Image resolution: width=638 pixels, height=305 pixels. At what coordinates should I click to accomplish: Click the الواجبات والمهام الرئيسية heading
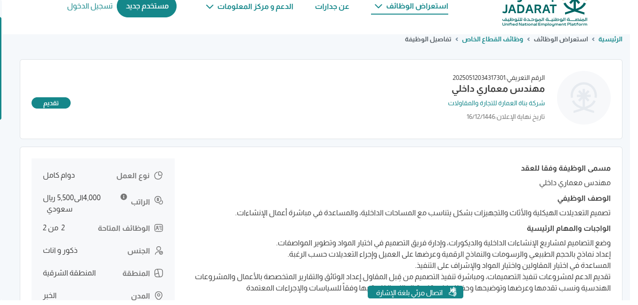point(568,228)
